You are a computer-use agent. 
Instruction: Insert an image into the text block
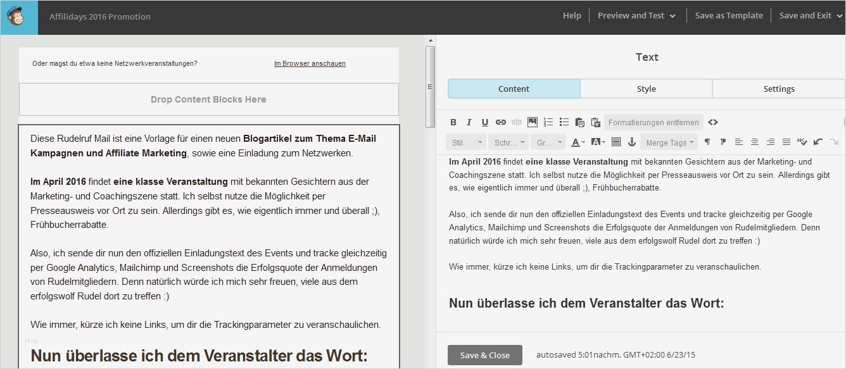pyautogui.click(x=533, y=122)
